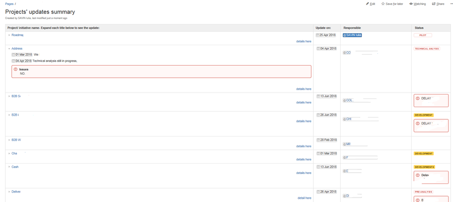Click the PRE-ANALYSIS status lozenge
Screen dimensions: 453x202
(x=424, y=192)
